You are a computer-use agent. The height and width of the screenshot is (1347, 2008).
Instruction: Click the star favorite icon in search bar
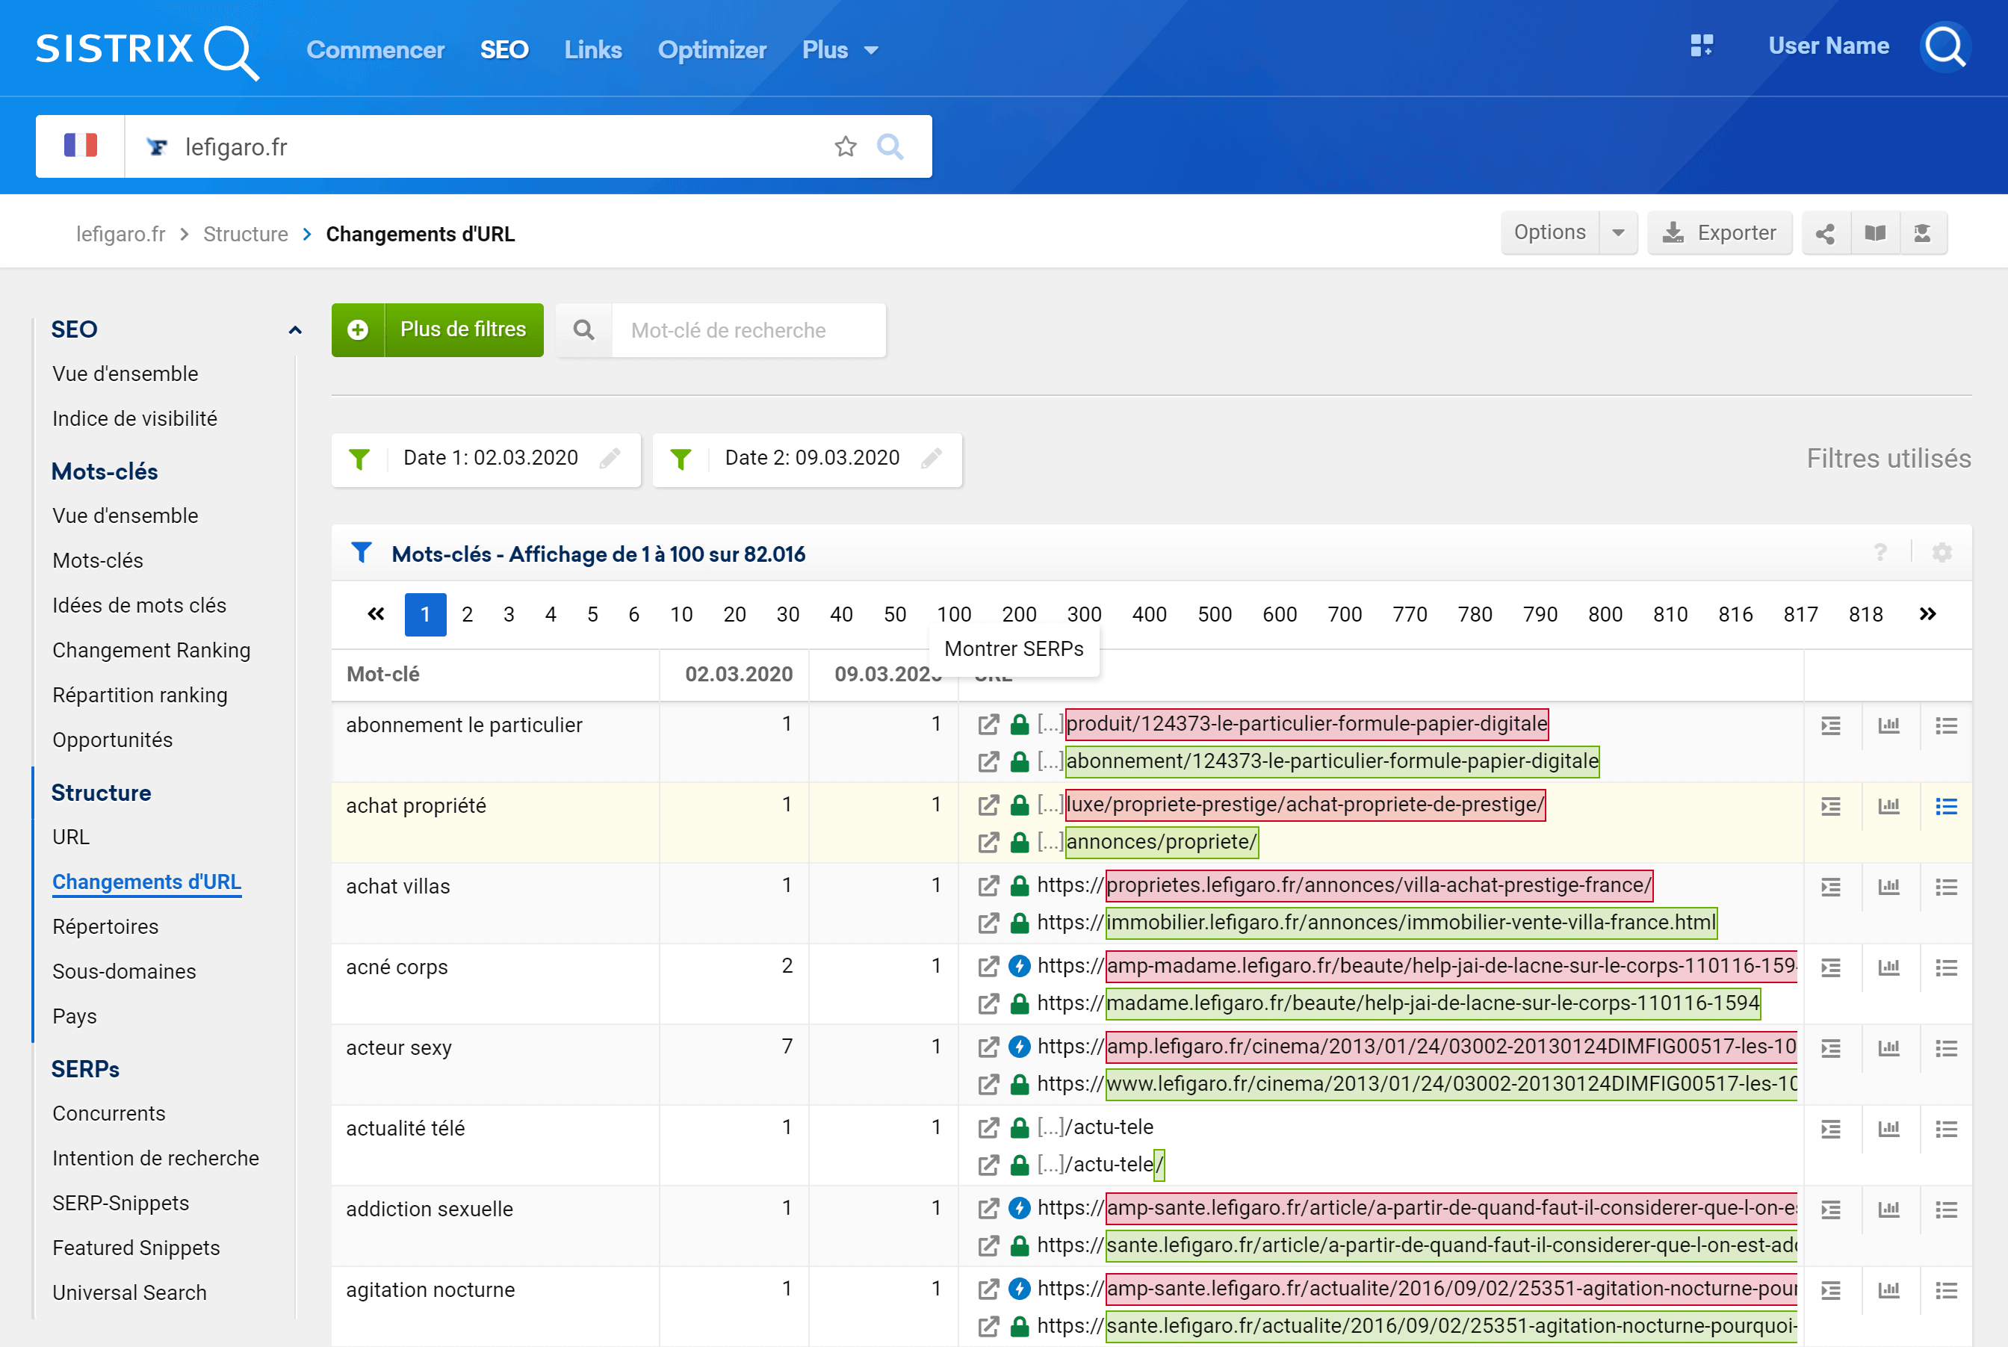(846, 147)
